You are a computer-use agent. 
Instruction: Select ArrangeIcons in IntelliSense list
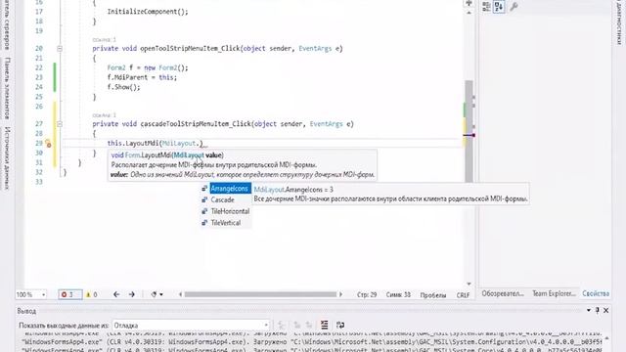pos(230,189)
